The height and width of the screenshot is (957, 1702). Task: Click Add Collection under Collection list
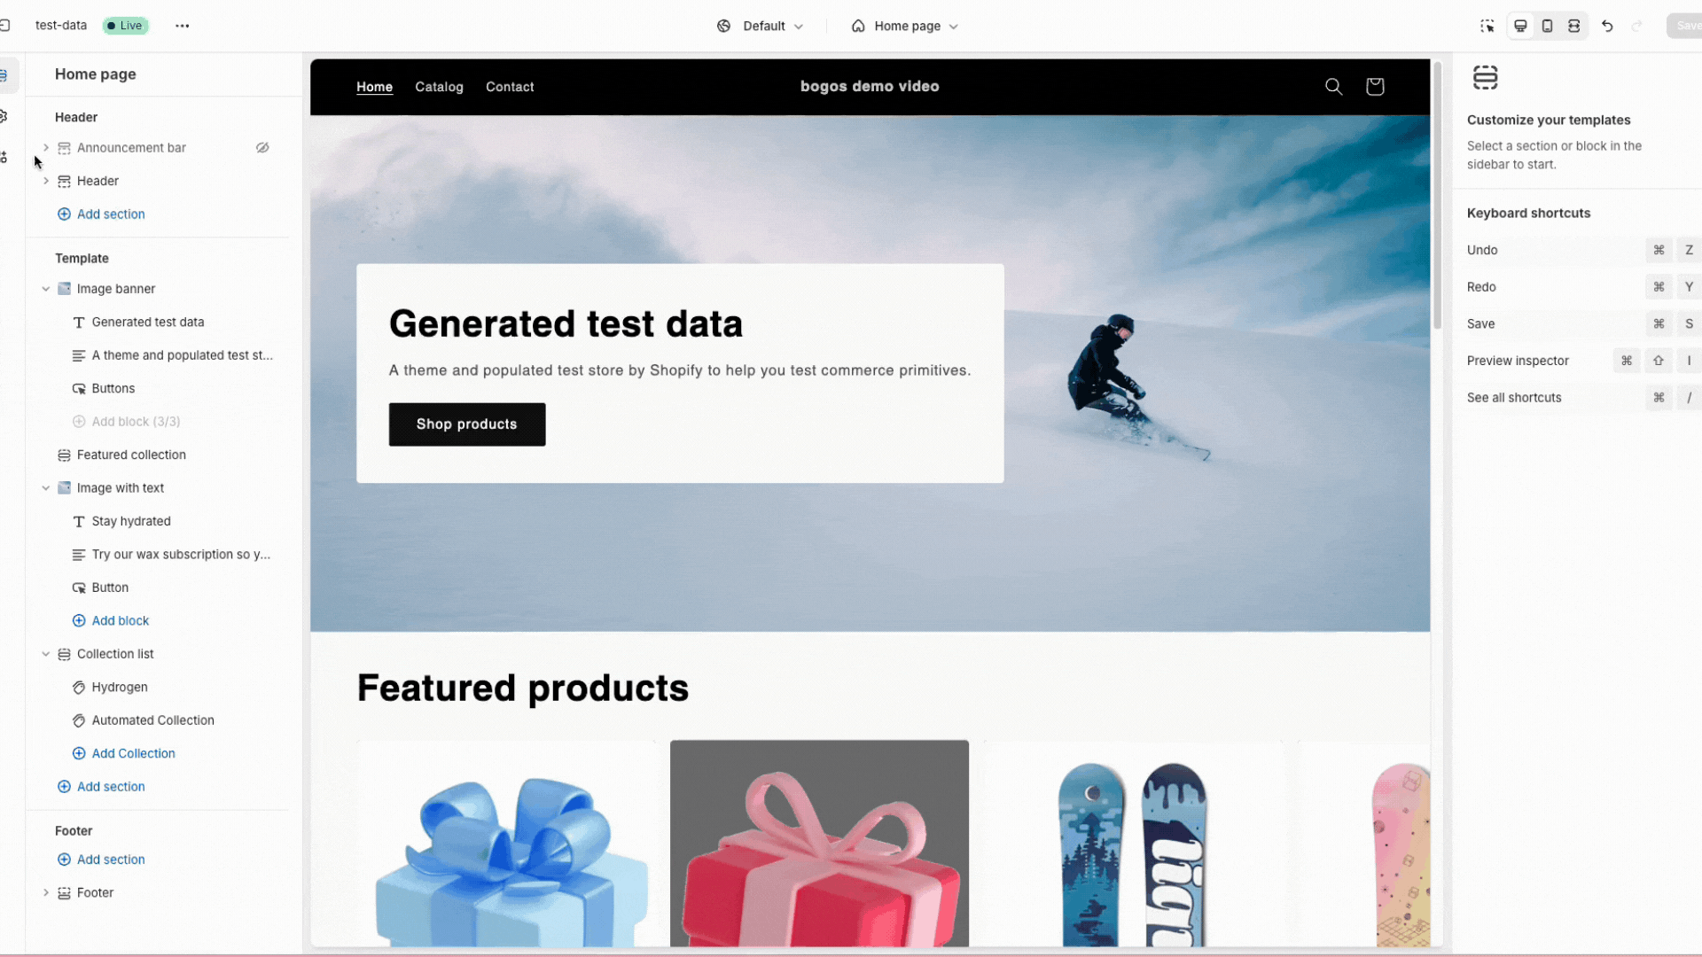[x=133, y=753]
